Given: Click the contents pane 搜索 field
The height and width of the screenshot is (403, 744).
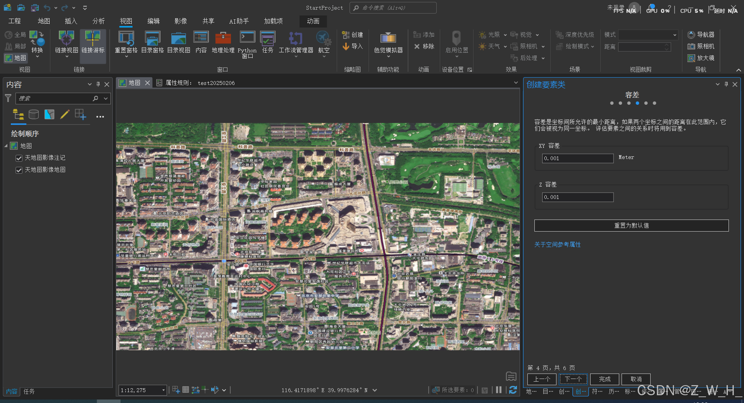Looking at the screenshot, I should (54, 99).
